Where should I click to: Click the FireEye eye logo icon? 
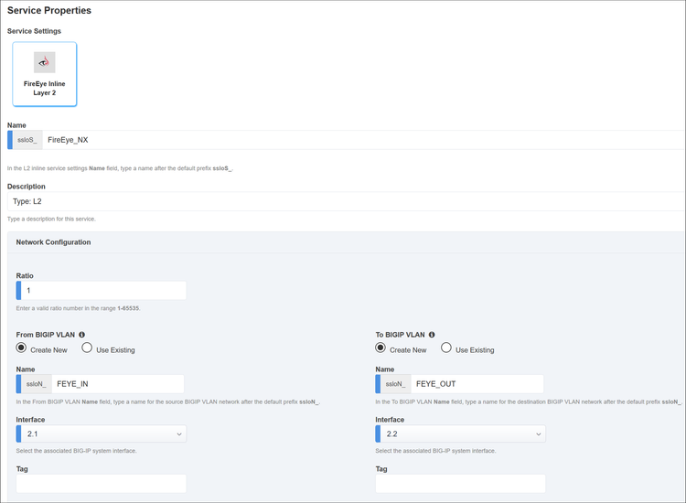pos(45,62)
